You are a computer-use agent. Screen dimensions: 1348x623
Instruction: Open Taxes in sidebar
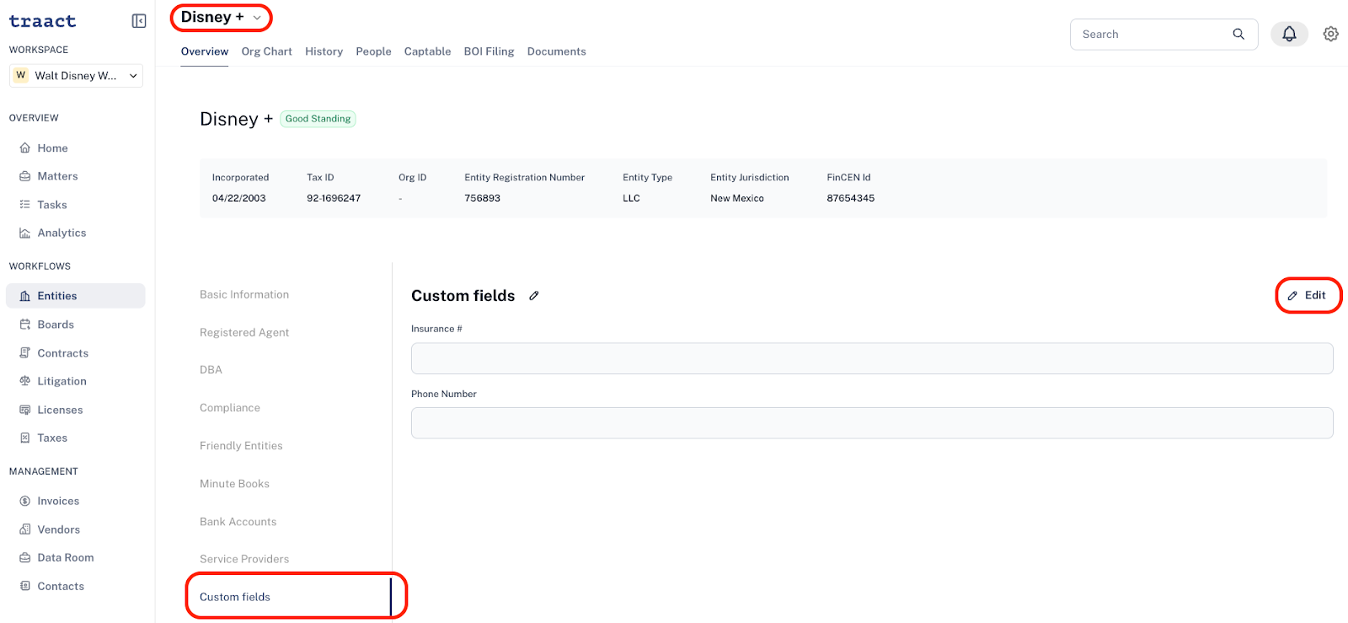point(76,438)
